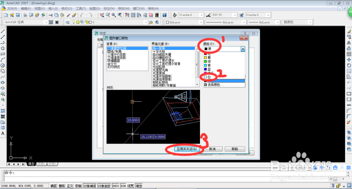Click the 帮助 help button
This screenshot has width=352, height=189.
235,149
